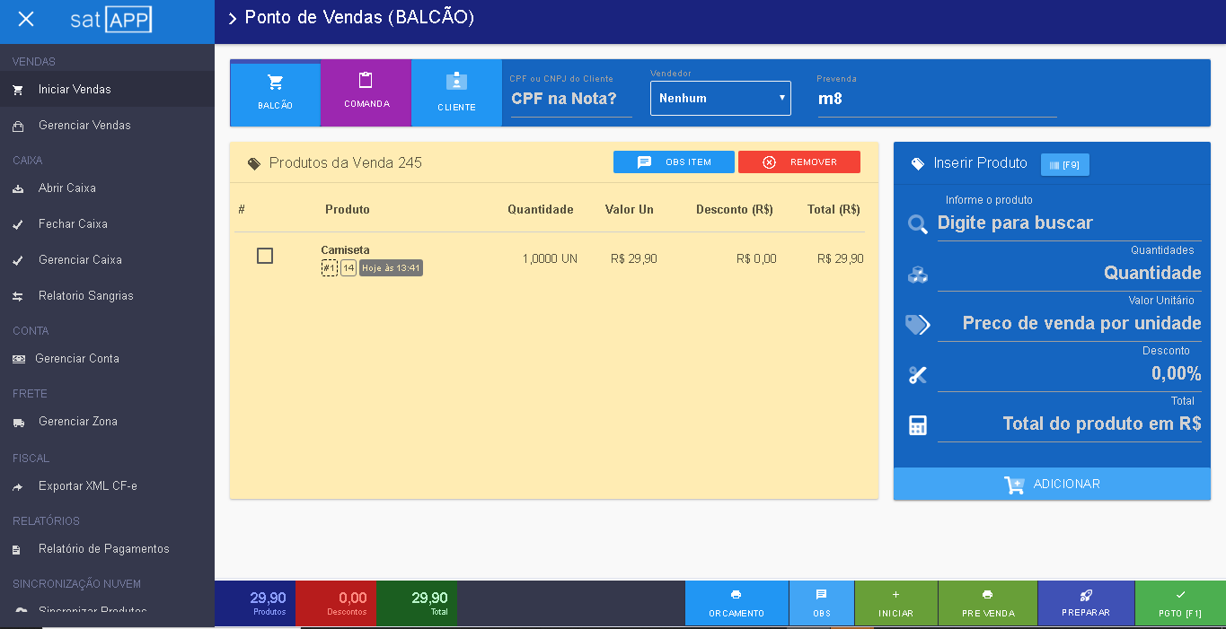Click the shopping cart Balcão icon
Screen dimensions: 1226x629
pyautogui.click(x=276, y=83)
